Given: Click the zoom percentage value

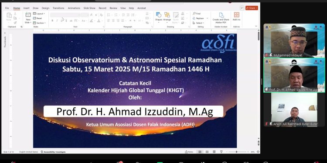Looking at the screenshot, I should click(253, 152).
